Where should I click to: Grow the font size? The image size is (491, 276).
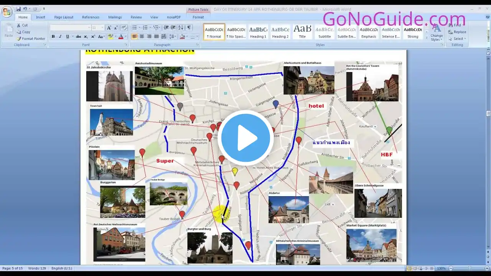[109, 28]
